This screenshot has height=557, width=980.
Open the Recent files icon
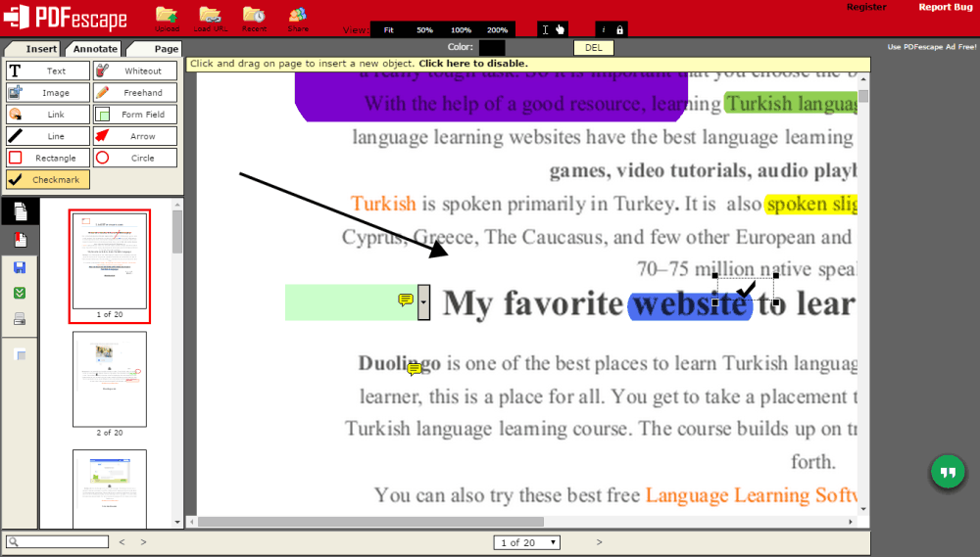click(x=255, y=19)
